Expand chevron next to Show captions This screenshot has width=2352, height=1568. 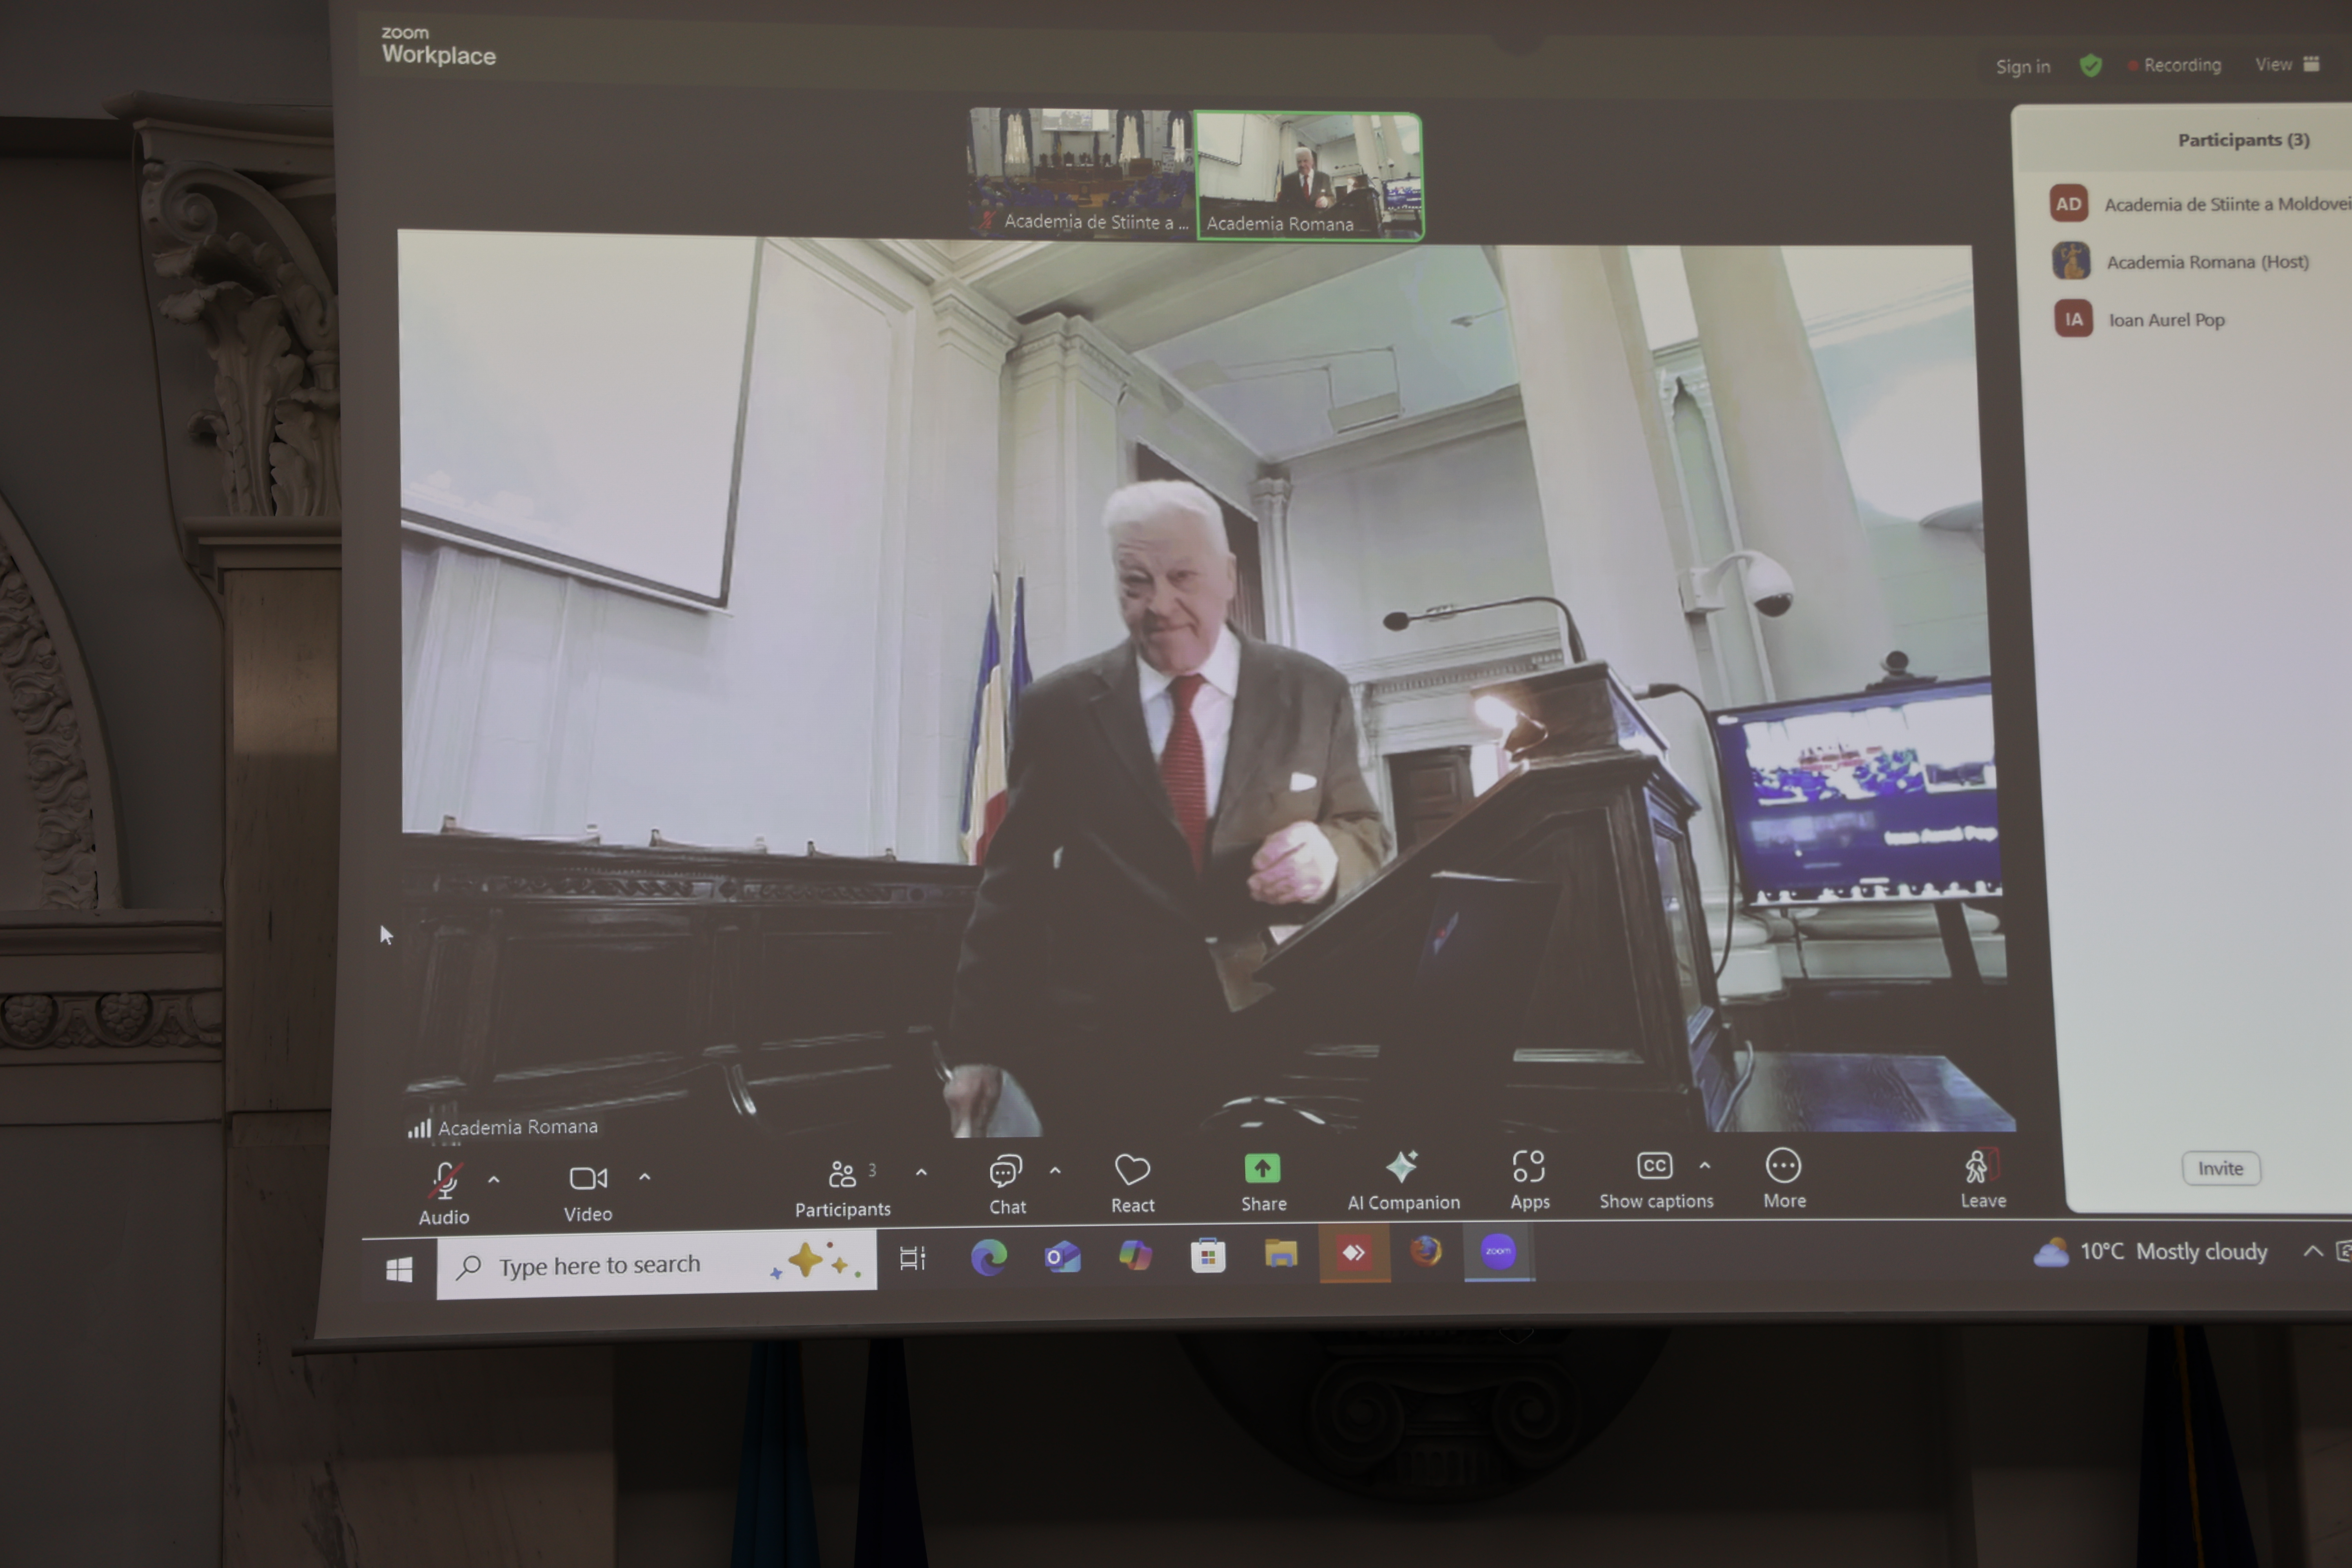tap(1705, 1166)
